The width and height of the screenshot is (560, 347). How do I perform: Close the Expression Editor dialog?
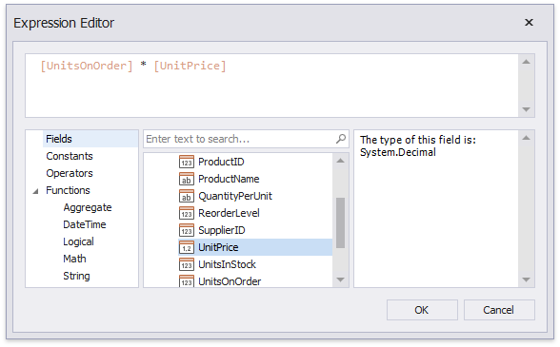529,23
